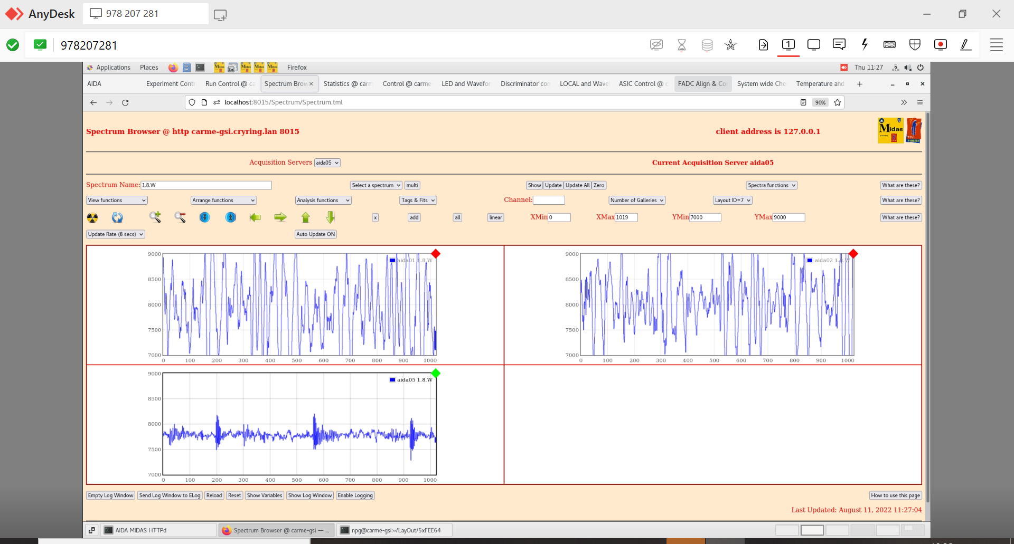Click the Show Log Window button
Image resolution: width=1014 pixels, height=544 pixels.
pos(310,495)
